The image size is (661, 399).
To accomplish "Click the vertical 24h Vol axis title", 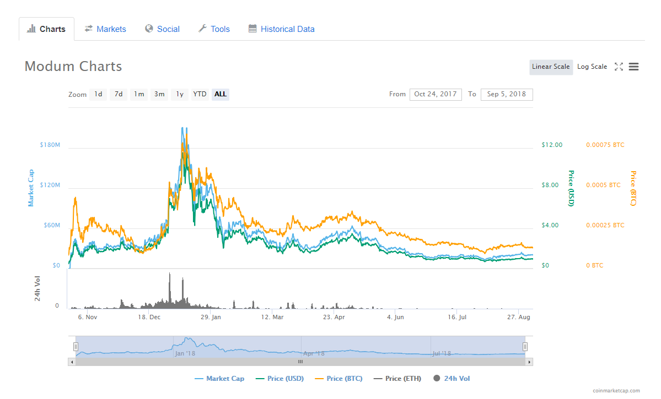I will coord(37,288).
